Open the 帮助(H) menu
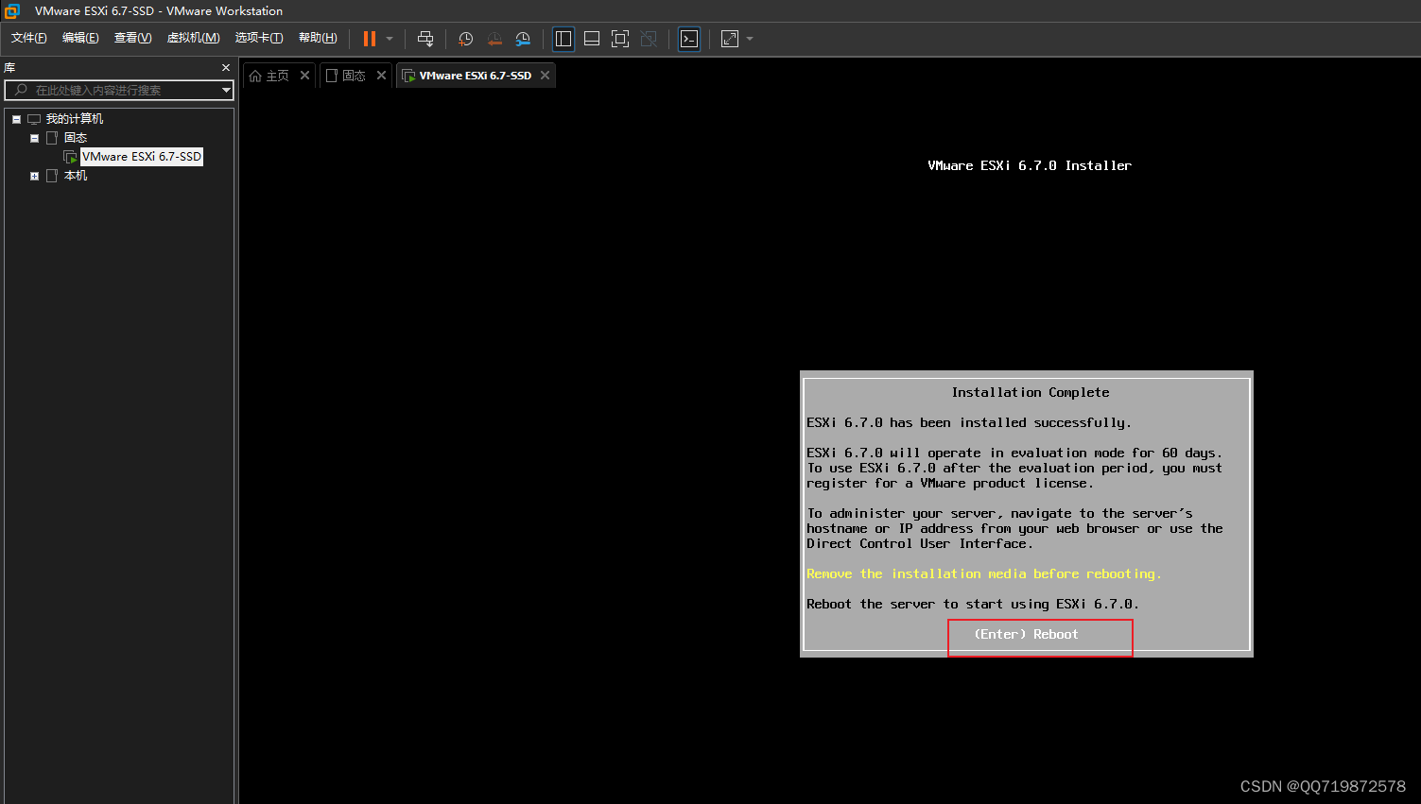1421x804 pixels. 318,38
